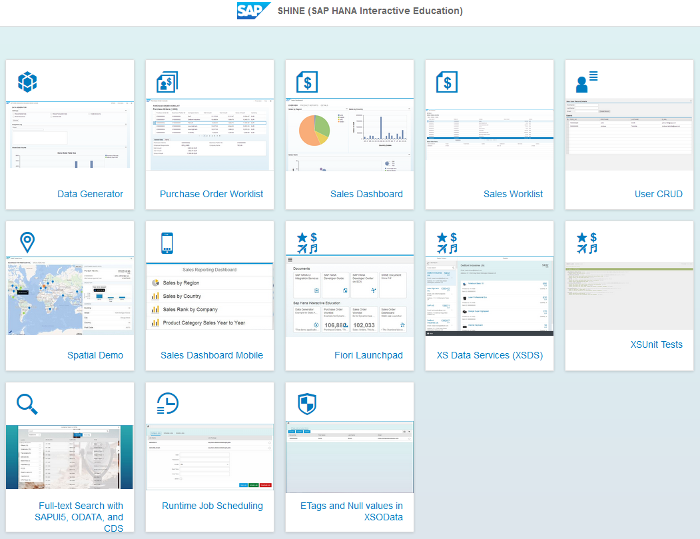
Task: Click the XSUnit Tests tile icon
Action: (x=587, y=243)
